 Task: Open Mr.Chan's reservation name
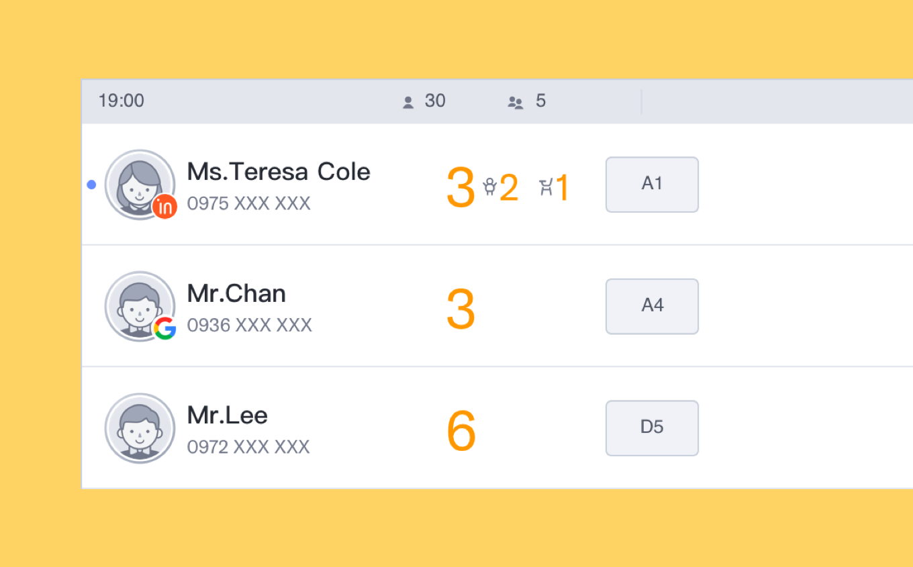pos(236,294)
